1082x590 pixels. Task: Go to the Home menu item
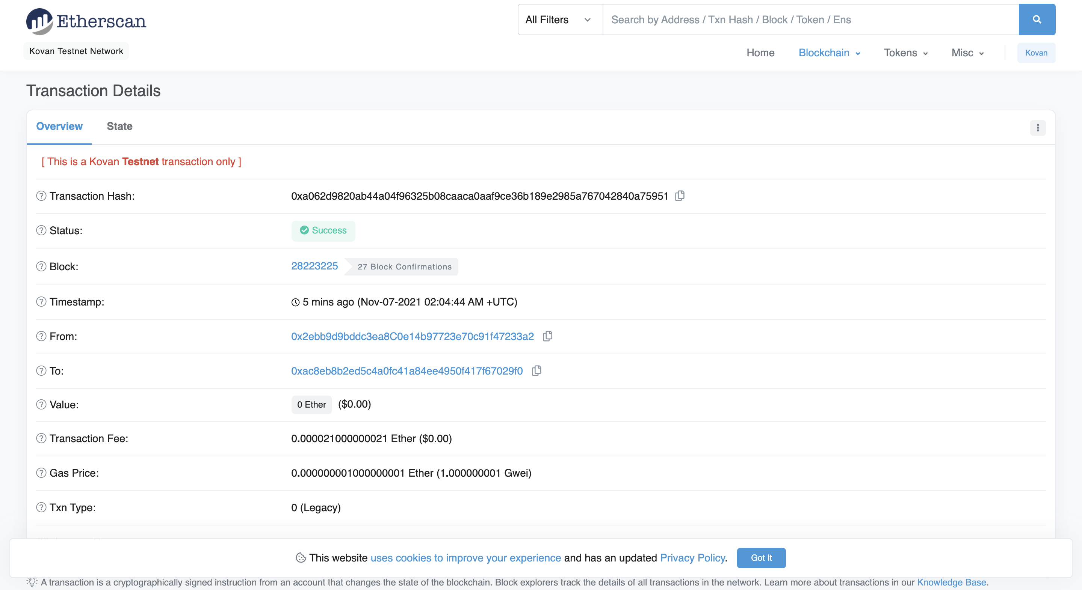pyautogui.click(x=760, y=53)
